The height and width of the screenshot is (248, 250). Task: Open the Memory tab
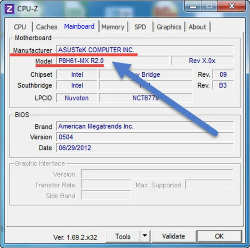pyautogui.click(x=113, y=27)
